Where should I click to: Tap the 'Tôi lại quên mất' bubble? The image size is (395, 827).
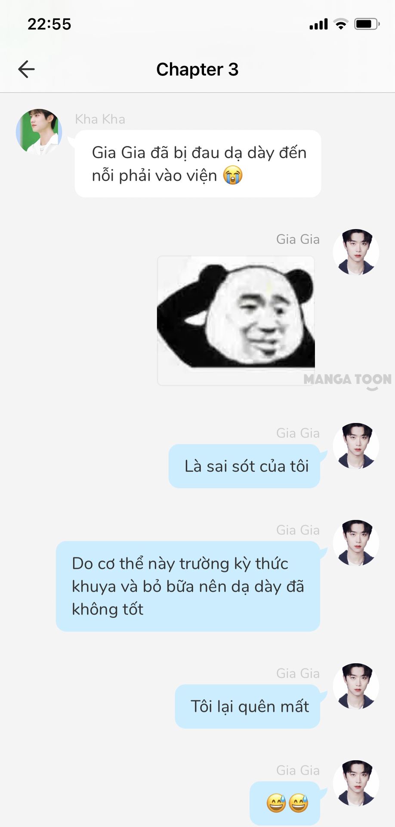(247, 706)
